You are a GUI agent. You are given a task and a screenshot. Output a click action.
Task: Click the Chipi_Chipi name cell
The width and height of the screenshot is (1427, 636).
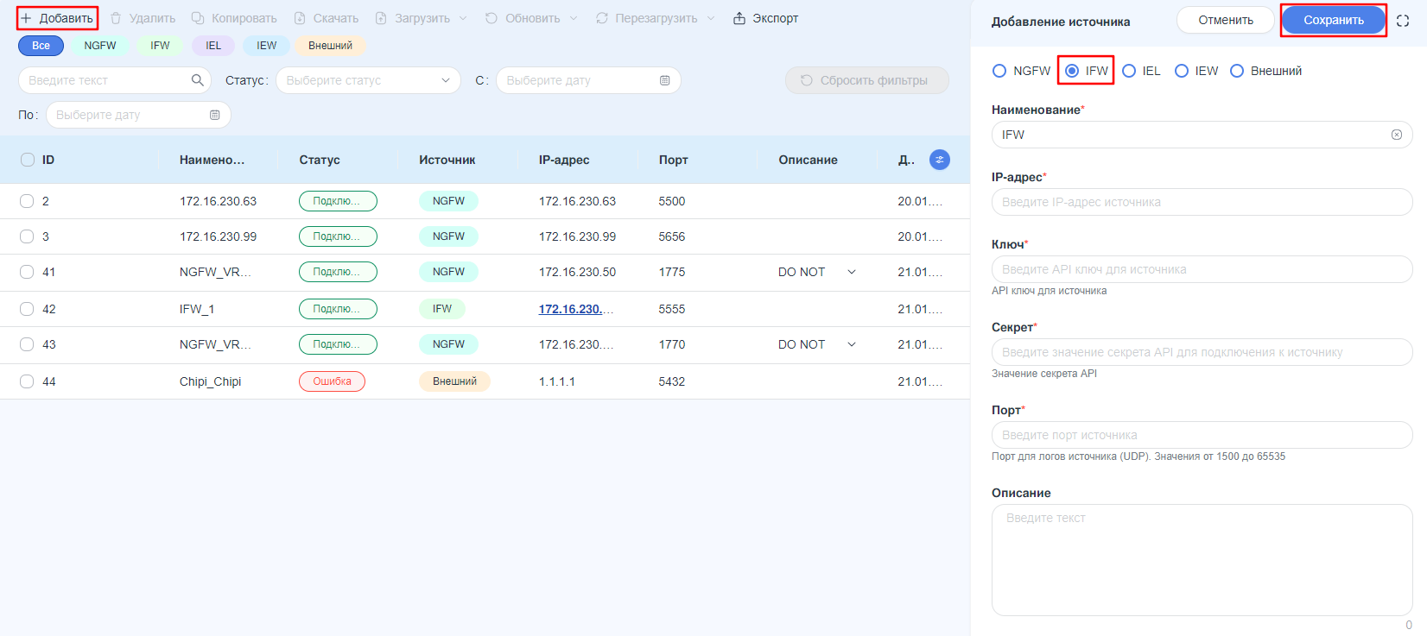click(x=210, y=381)
